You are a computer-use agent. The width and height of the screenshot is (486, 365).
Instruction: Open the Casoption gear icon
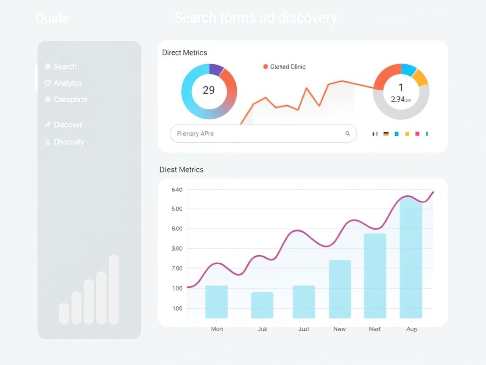point(48,99)
